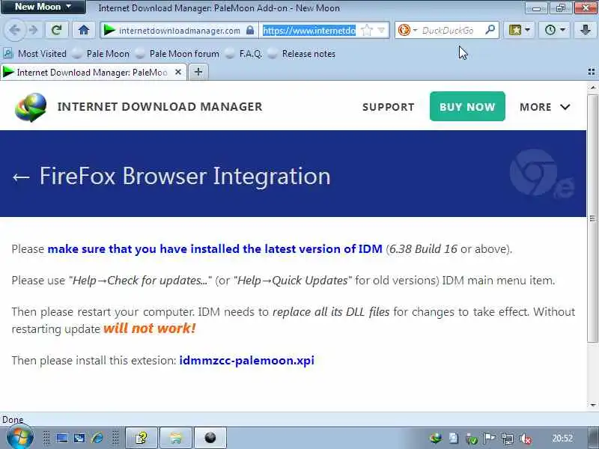Screen dimensions: 599x449
Task: Open a new tab with plus button
Action: click(198, 72)
